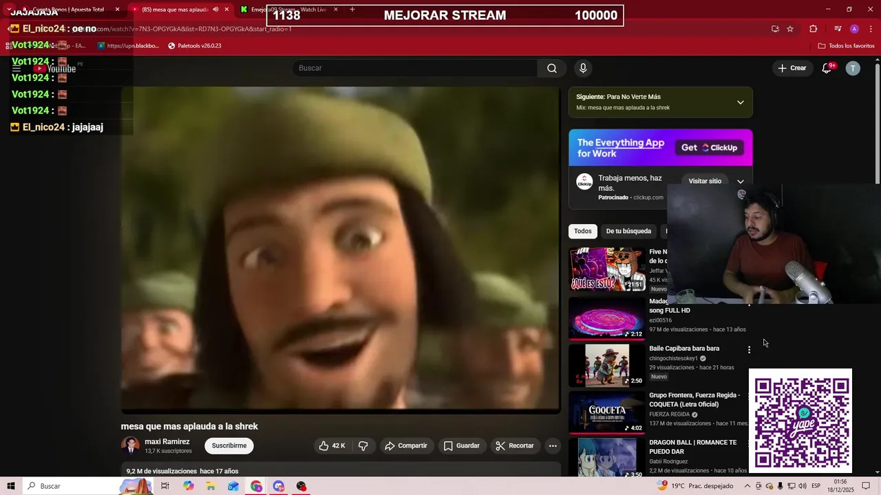
Task: Open Chrome from the taskbar
Action: click(x=256, y=486)
